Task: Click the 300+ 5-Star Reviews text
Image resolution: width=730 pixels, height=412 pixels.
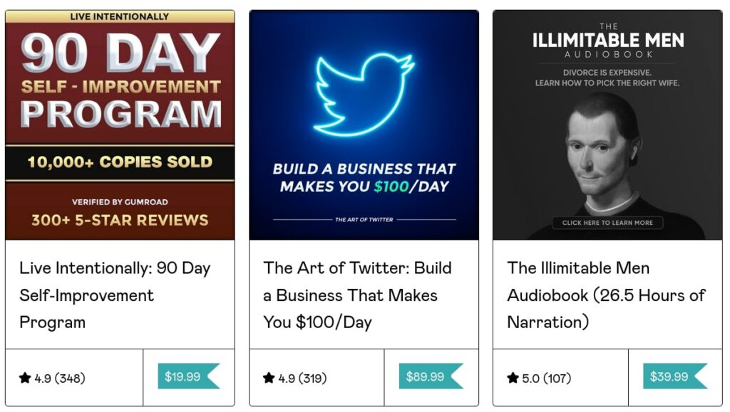Action: click(120, 220)
